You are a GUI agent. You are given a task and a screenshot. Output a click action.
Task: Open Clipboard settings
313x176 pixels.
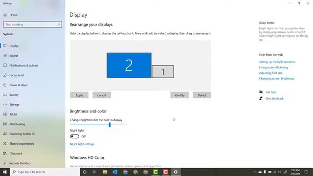click(x=16, y=154)
